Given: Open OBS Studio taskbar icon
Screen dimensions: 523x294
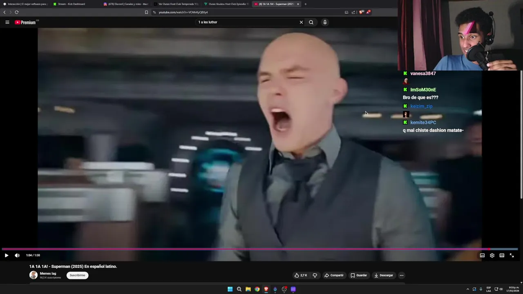Looking at the screenshot, I should coord(284,289).
